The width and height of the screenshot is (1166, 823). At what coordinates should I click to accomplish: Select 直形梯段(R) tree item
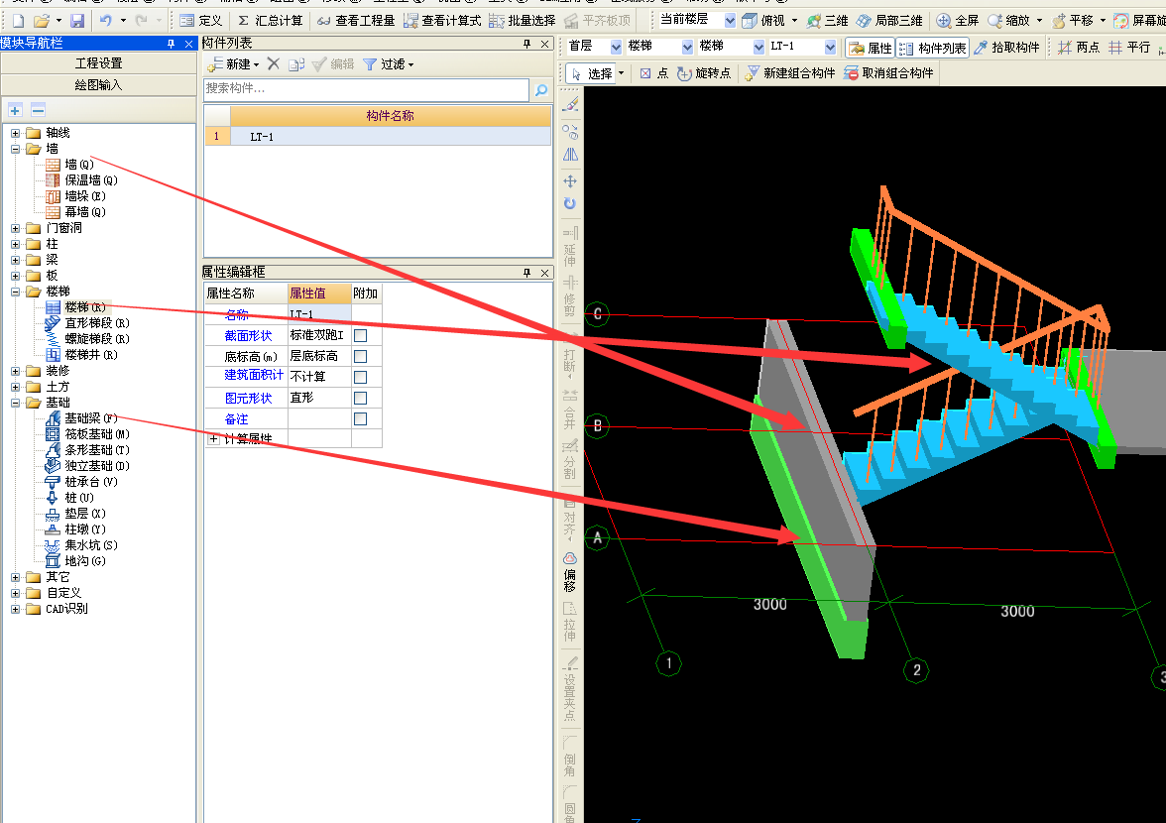(x=87, y=323)
